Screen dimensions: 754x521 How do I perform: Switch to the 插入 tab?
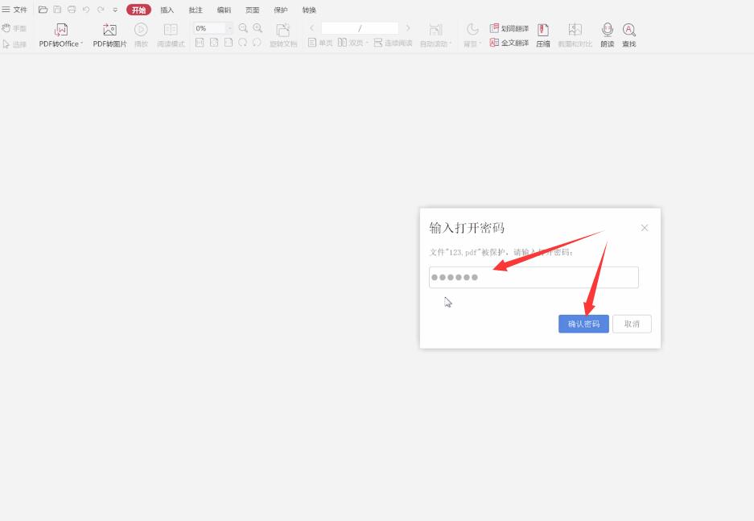(x=167, y=10)
